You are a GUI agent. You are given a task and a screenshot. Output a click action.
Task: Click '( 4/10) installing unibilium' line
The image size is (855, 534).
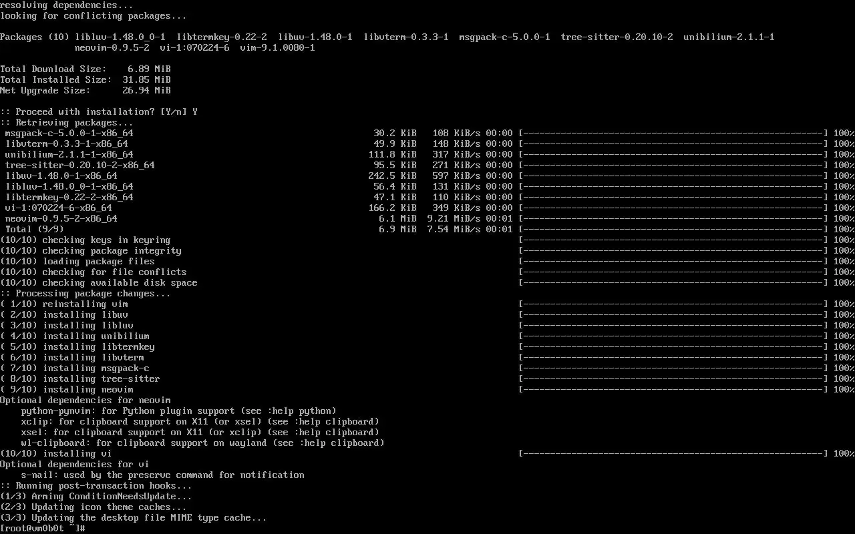75,336
